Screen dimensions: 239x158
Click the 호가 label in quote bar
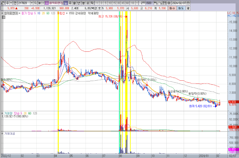(x=101, y=8)
